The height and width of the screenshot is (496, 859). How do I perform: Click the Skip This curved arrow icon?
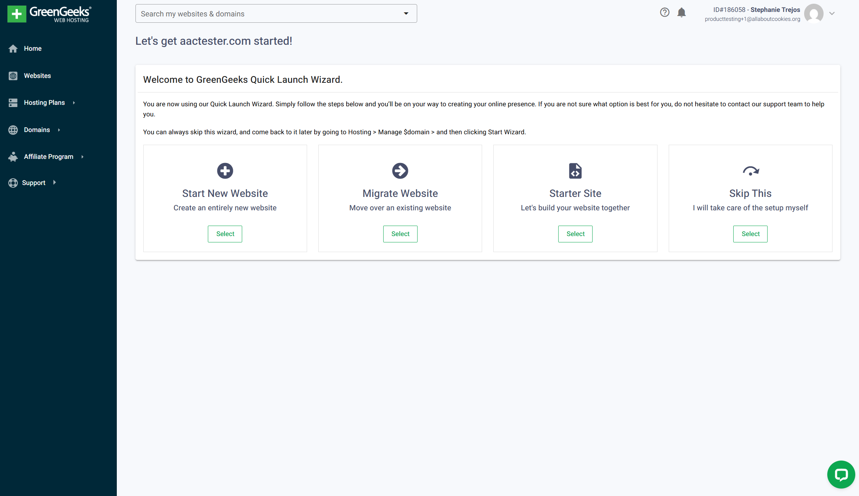[x=750, y=171]
